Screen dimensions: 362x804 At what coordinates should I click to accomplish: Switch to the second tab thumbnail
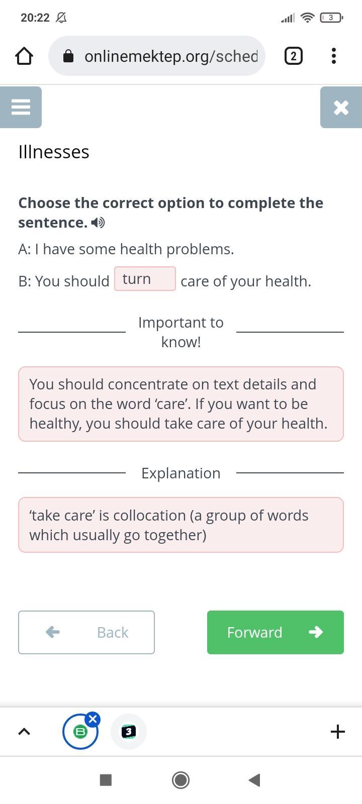[x=129, y=732]
